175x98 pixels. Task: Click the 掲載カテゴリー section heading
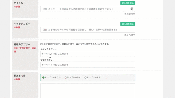22,44
